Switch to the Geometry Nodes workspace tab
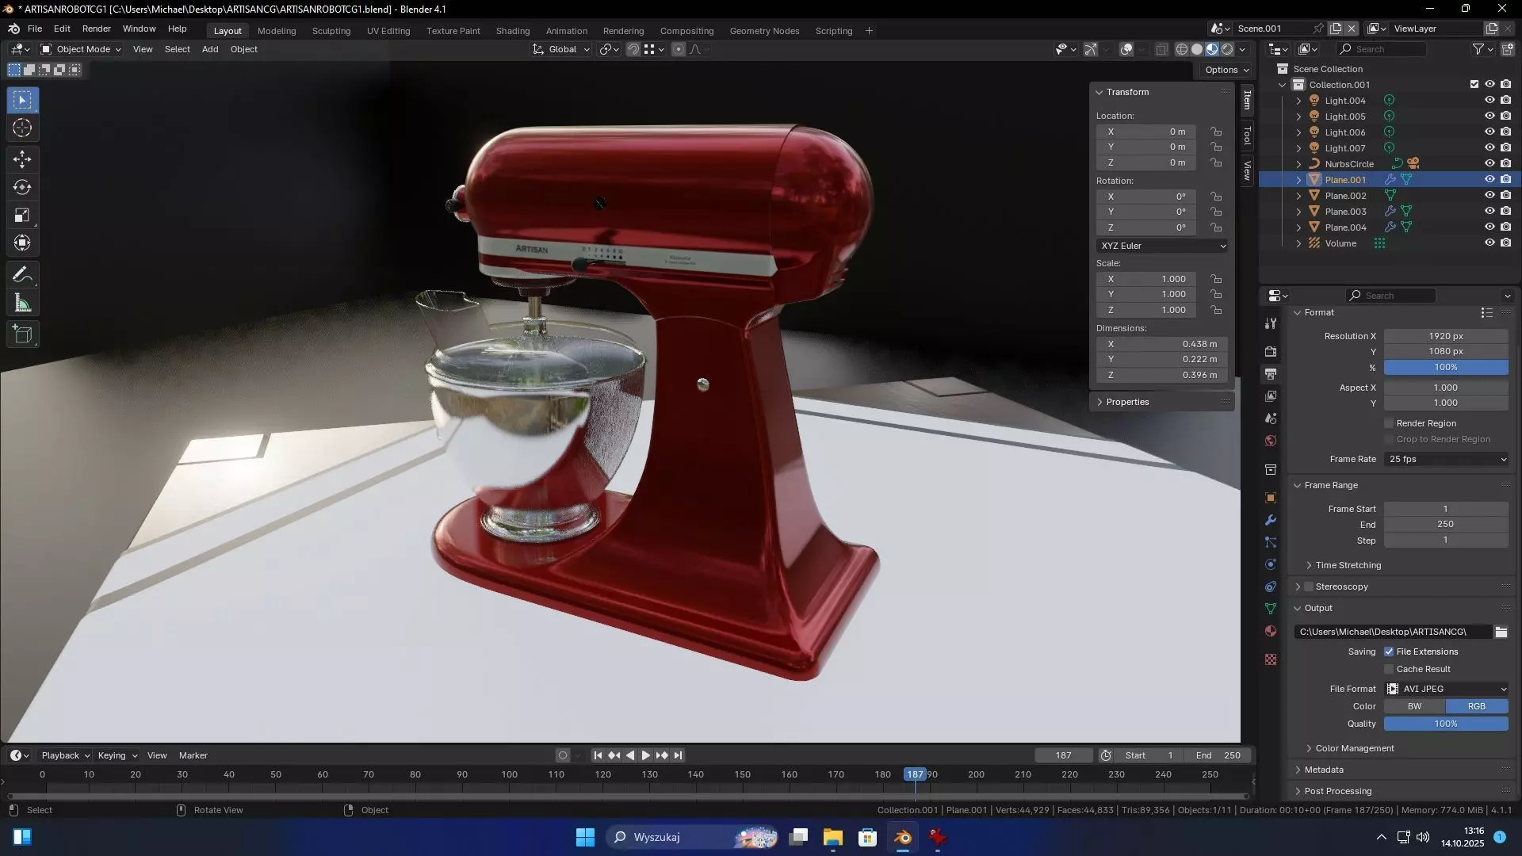 click(764, 31)
